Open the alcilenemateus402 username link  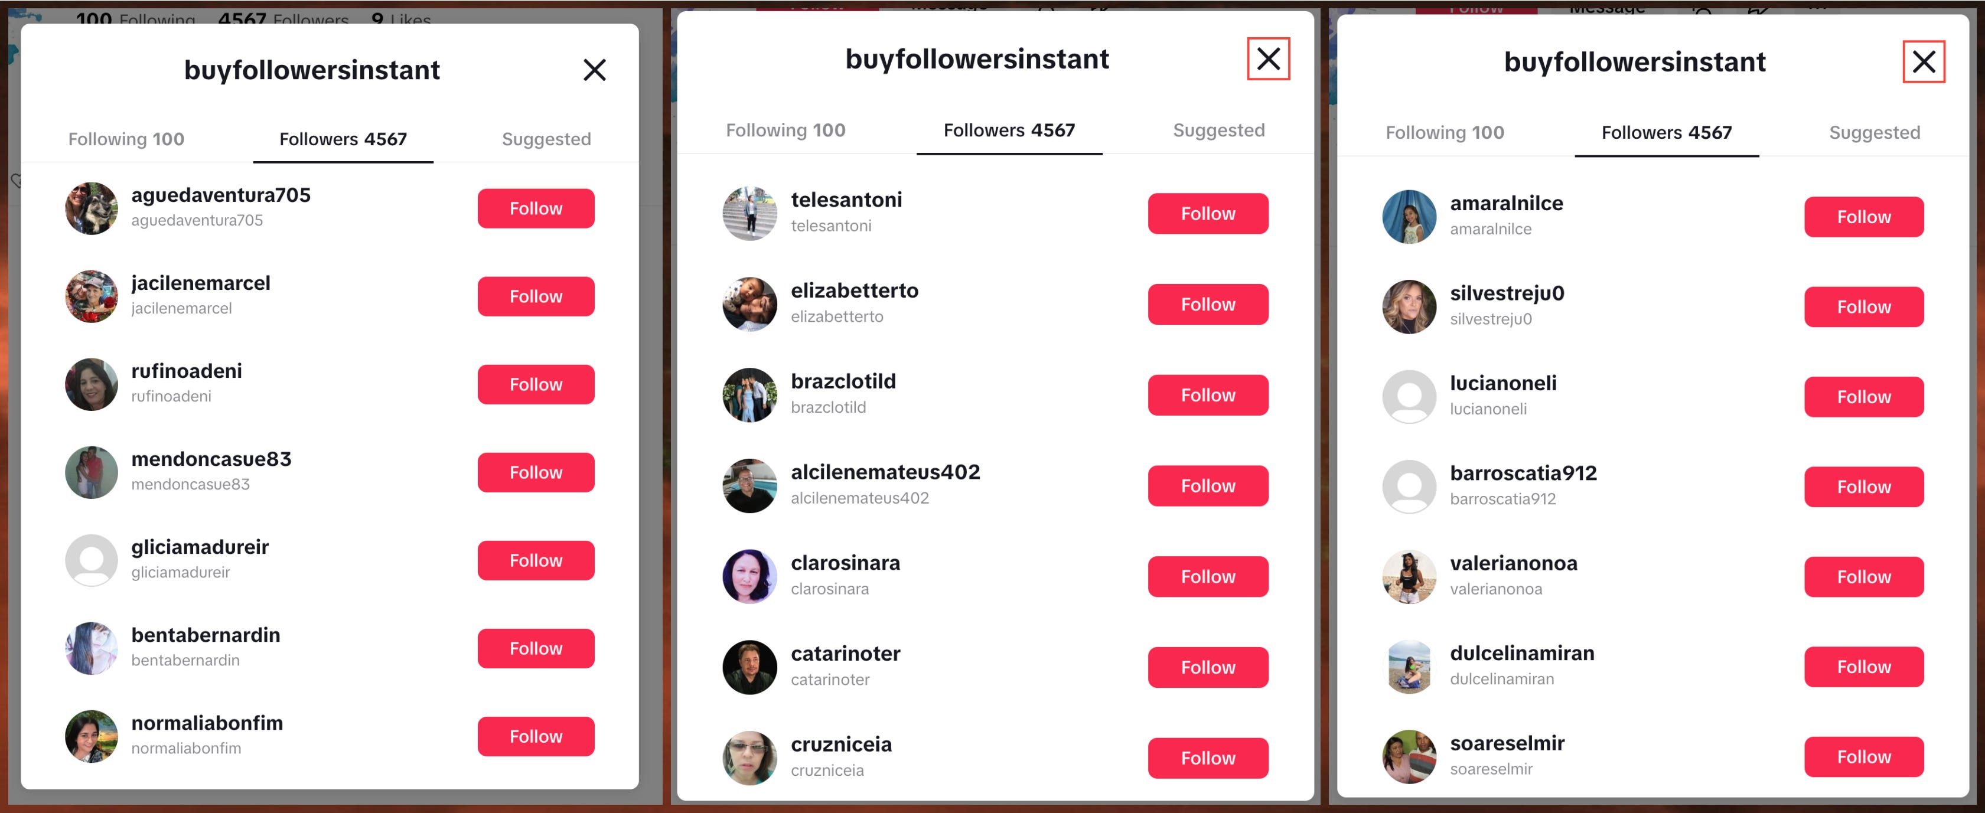[885, 472]
